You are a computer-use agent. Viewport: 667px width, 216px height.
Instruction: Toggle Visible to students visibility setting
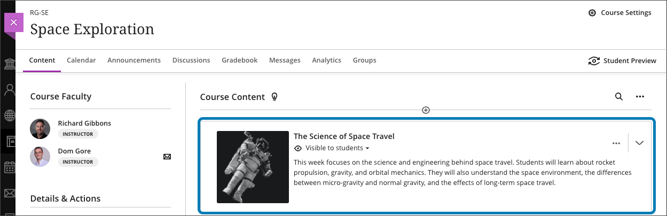(x=332, y=148)
